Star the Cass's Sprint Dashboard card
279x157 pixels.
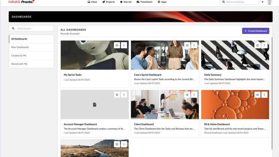187,45
